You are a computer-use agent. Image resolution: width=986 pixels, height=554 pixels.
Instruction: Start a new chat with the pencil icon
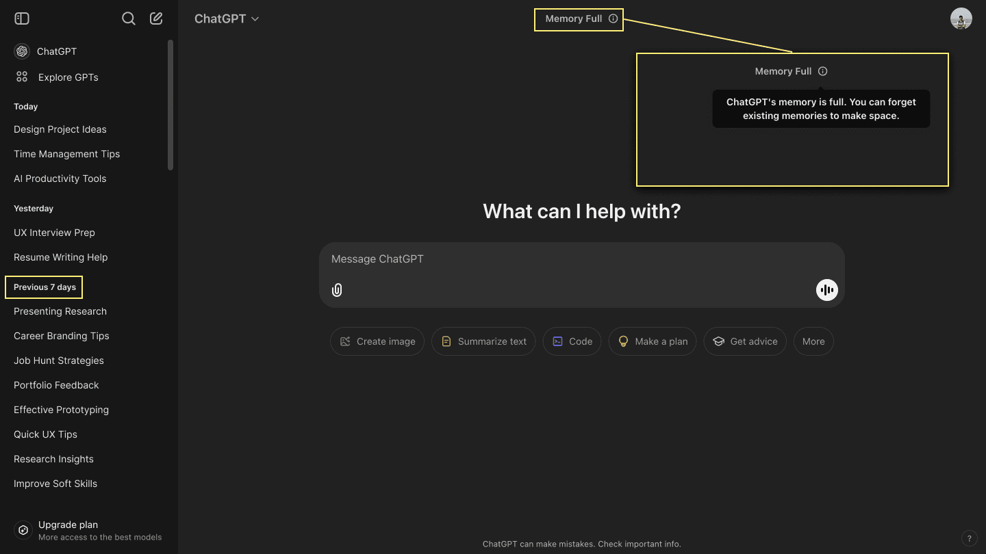point(156,18)
